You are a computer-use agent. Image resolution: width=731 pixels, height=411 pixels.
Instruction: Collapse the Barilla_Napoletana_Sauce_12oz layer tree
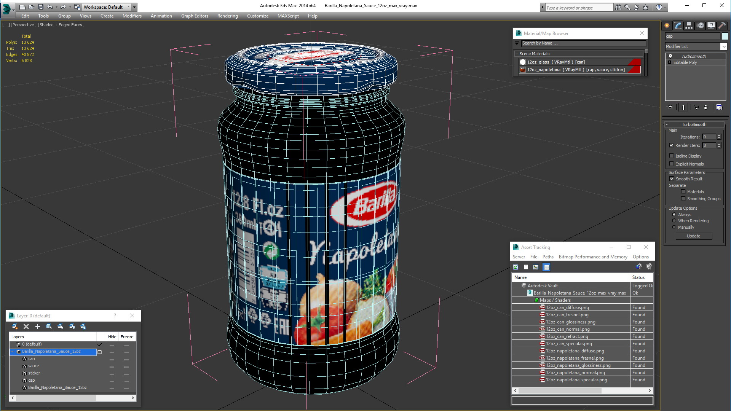pyautogui.click(x=13, y=351)
